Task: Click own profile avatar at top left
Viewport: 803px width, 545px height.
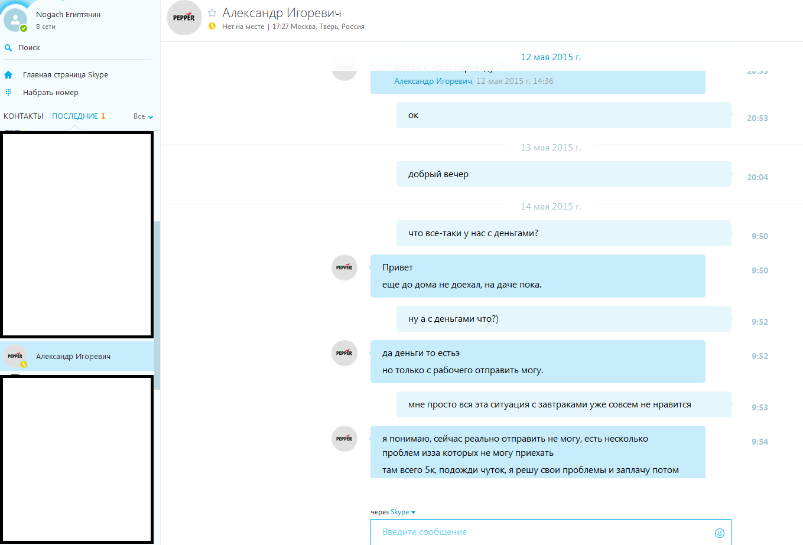Action: pyautogui.click(x=15, y=20)
